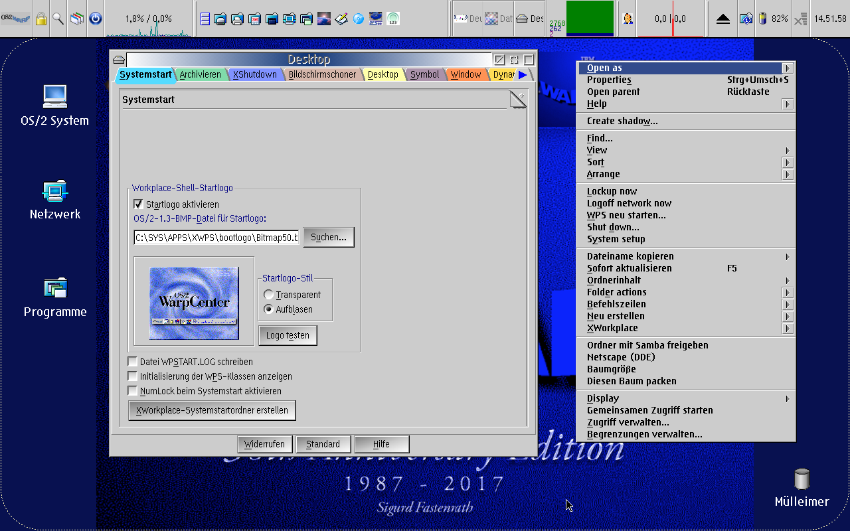Switch to the Archivieren tab
The height and width of the screenshot is (531, 850).
coord(200,75)
